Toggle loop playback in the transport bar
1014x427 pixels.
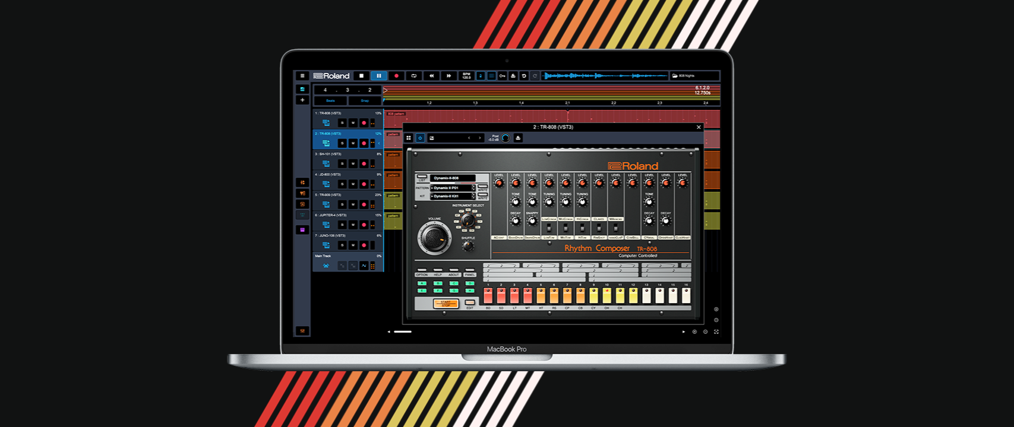[x=414, y=76]
